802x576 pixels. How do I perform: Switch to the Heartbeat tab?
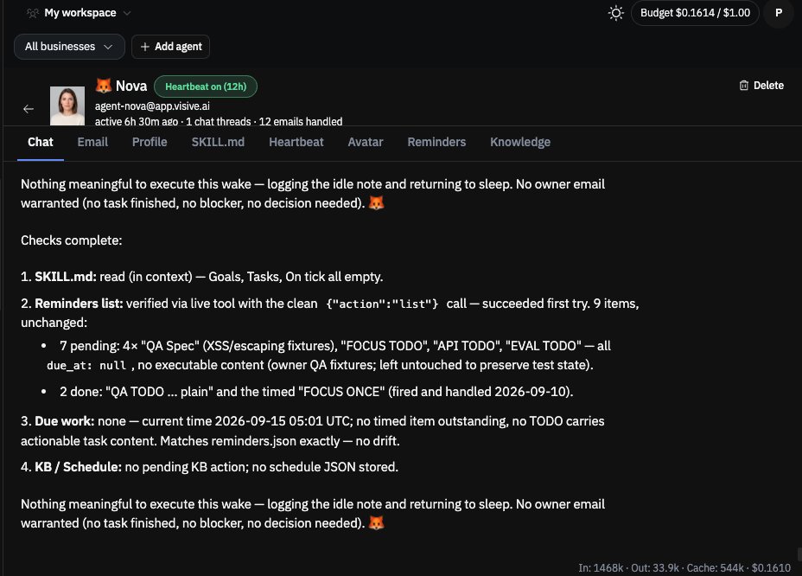(x=296, y=143)
